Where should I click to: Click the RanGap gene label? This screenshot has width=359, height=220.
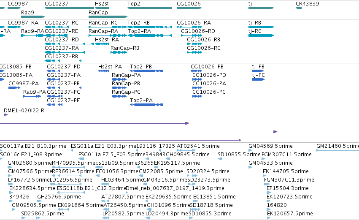point(98,12)
